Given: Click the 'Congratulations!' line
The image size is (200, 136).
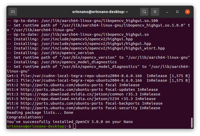Looking at the screenshot, I should 25,117.
